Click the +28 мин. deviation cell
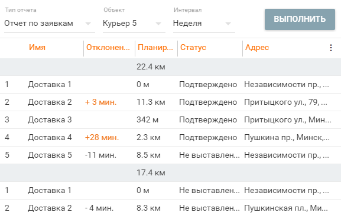This screenshot has height=216, width=341. pos(102,137)
